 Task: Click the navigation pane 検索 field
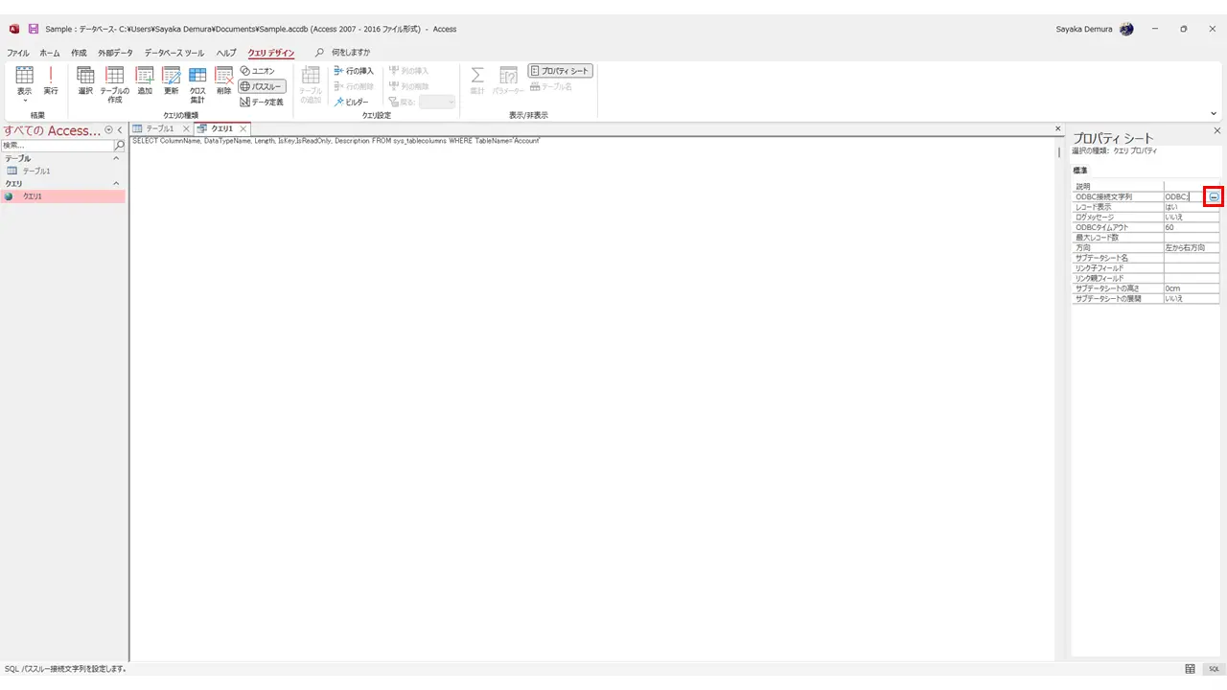tap(58, 146)
